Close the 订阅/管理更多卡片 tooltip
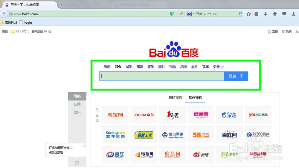 point(84,146)
